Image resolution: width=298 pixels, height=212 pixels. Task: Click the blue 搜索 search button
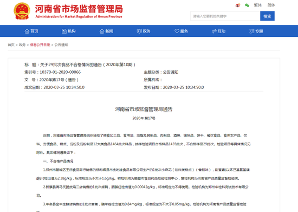pyautogui.click(x=267, y=16)
